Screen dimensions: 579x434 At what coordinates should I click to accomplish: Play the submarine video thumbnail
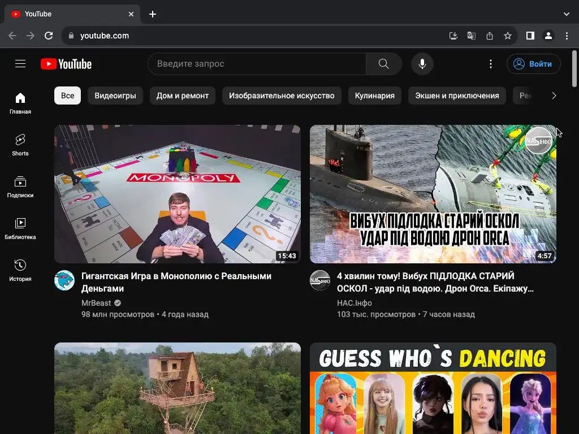[433, 194]
